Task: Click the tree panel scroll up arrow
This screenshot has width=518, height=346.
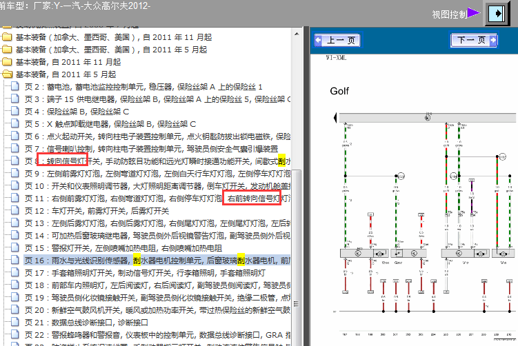Action: 297,34
